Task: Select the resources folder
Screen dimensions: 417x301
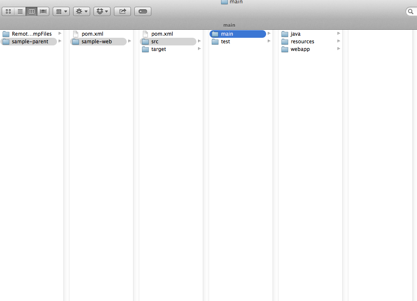Action: click(307, 42)
